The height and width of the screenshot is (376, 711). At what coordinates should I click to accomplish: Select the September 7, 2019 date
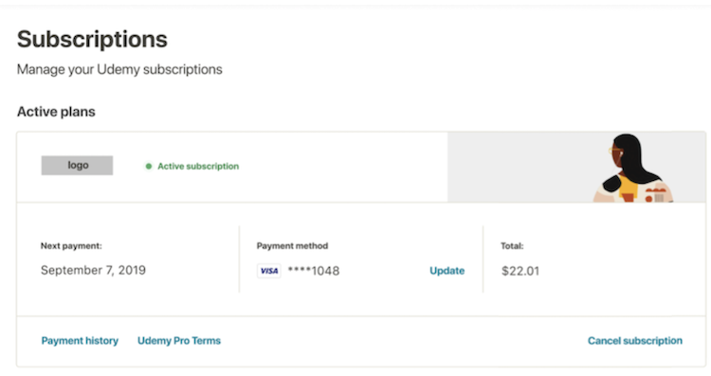[x=94, y=270]
